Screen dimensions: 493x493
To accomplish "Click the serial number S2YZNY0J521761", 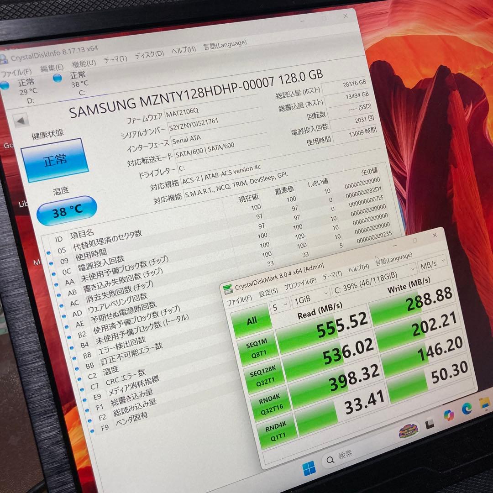I will coord(194,125).
